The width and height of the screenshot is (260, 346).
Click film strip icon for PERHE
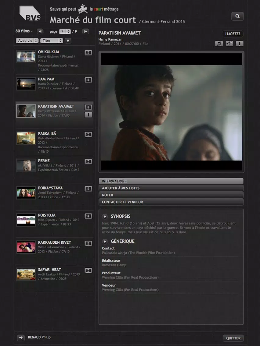88,161
